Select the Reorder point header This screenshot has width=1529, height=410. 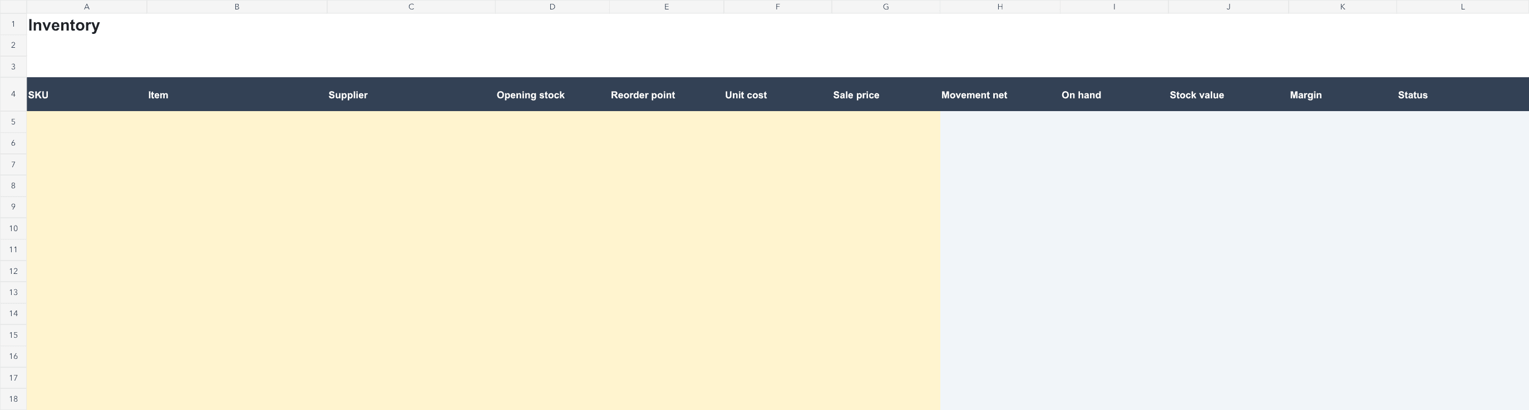[x=667, y=94]
